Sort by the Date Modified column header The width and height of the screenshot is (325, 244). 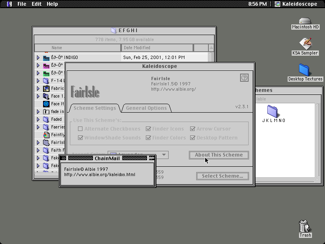click(157, 48)
